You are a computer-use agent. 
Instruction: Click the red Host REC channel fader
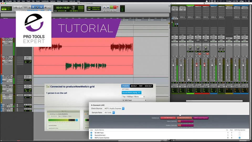[x=196, y=65]
